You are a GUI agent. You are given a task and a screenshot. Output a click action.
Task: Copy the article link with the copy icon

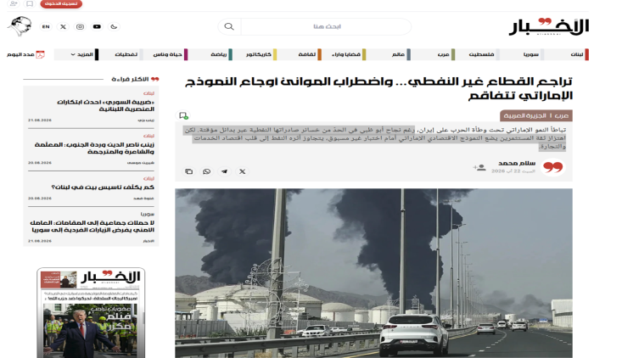click(189, 171)
